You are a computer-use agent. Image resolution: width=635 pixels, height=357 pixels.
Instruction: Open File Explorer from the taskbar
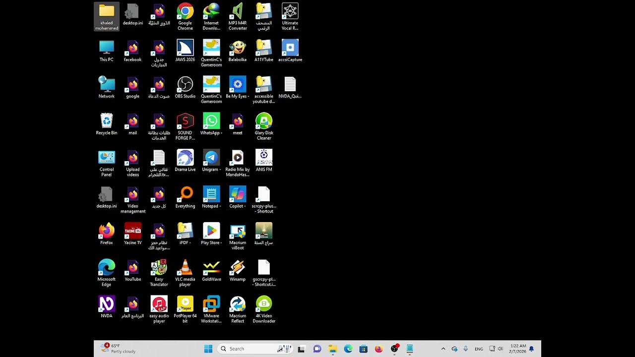pyautogui.click(x=333, y=349)
